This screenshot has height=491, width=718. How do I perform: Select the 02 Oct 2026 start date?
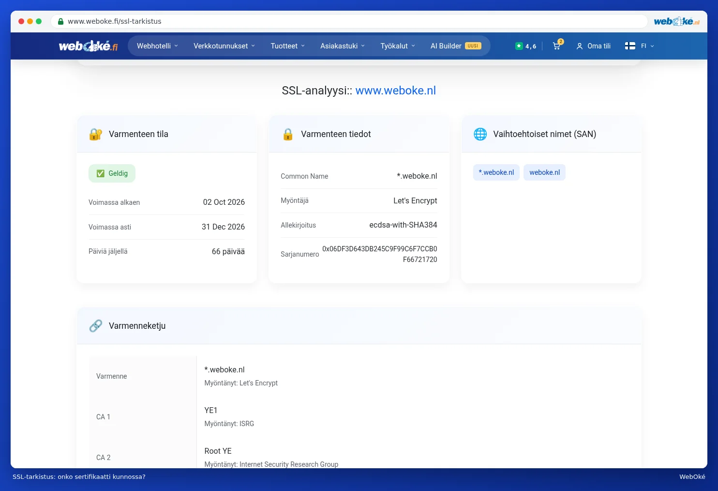(224, 202)
